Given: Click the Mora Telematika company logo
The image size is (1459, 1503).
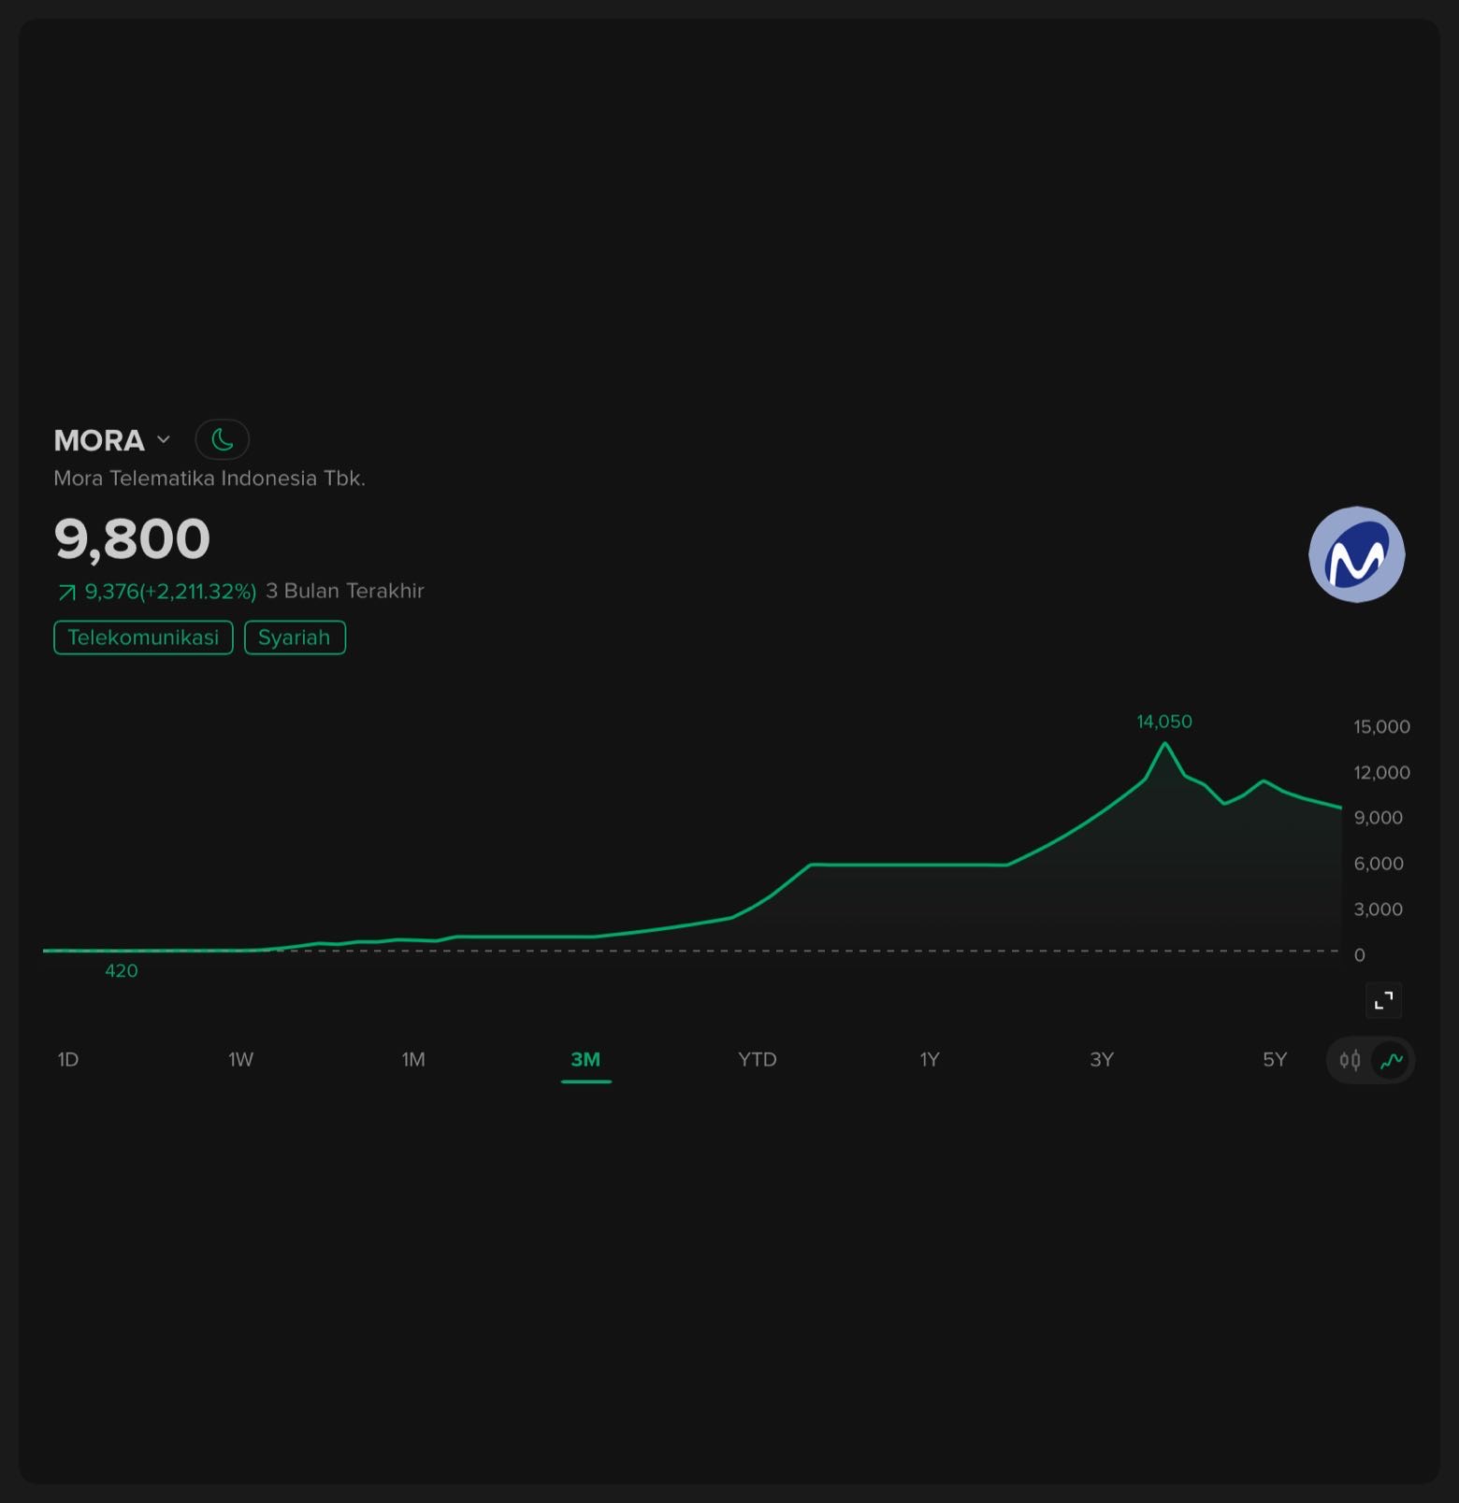Looking at the screenshot, I should pos(1356,554).
